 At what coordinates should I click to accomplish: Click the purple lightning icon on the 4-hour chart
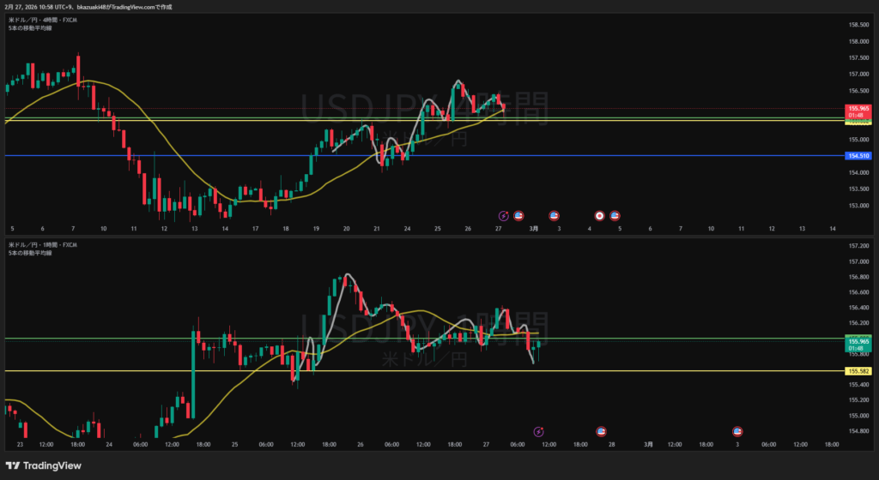[x=504, y=215]
